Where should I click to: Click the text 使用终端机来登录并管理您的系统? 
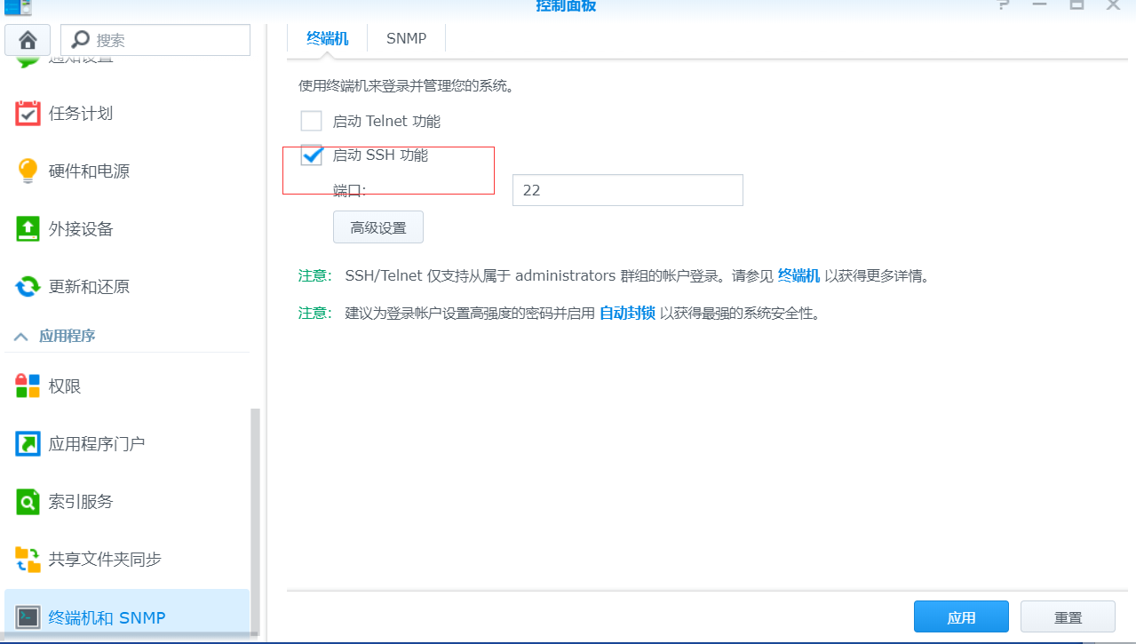[407, 86]
